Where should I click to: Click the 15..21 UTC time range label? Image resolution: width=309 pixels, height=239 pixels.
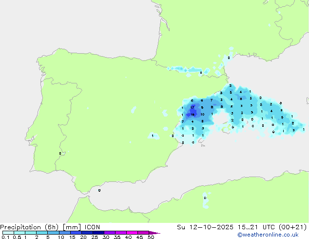(x=257, y=227)
